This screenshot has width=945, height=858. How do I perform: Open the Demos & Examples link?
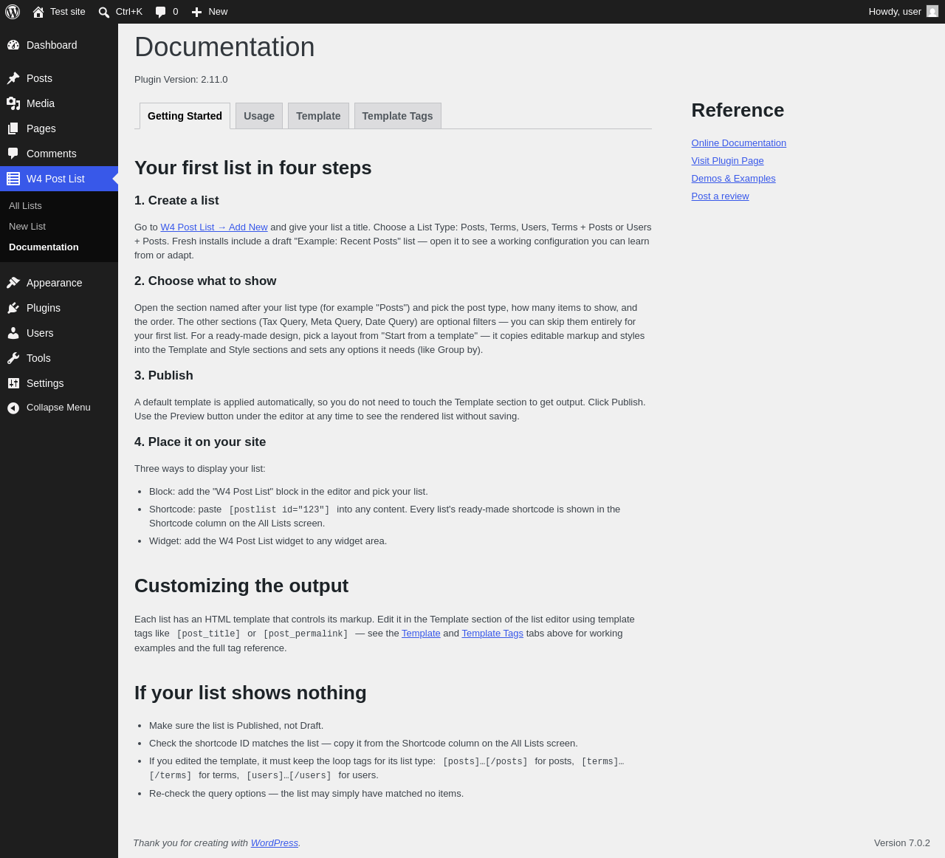(734, 179)
